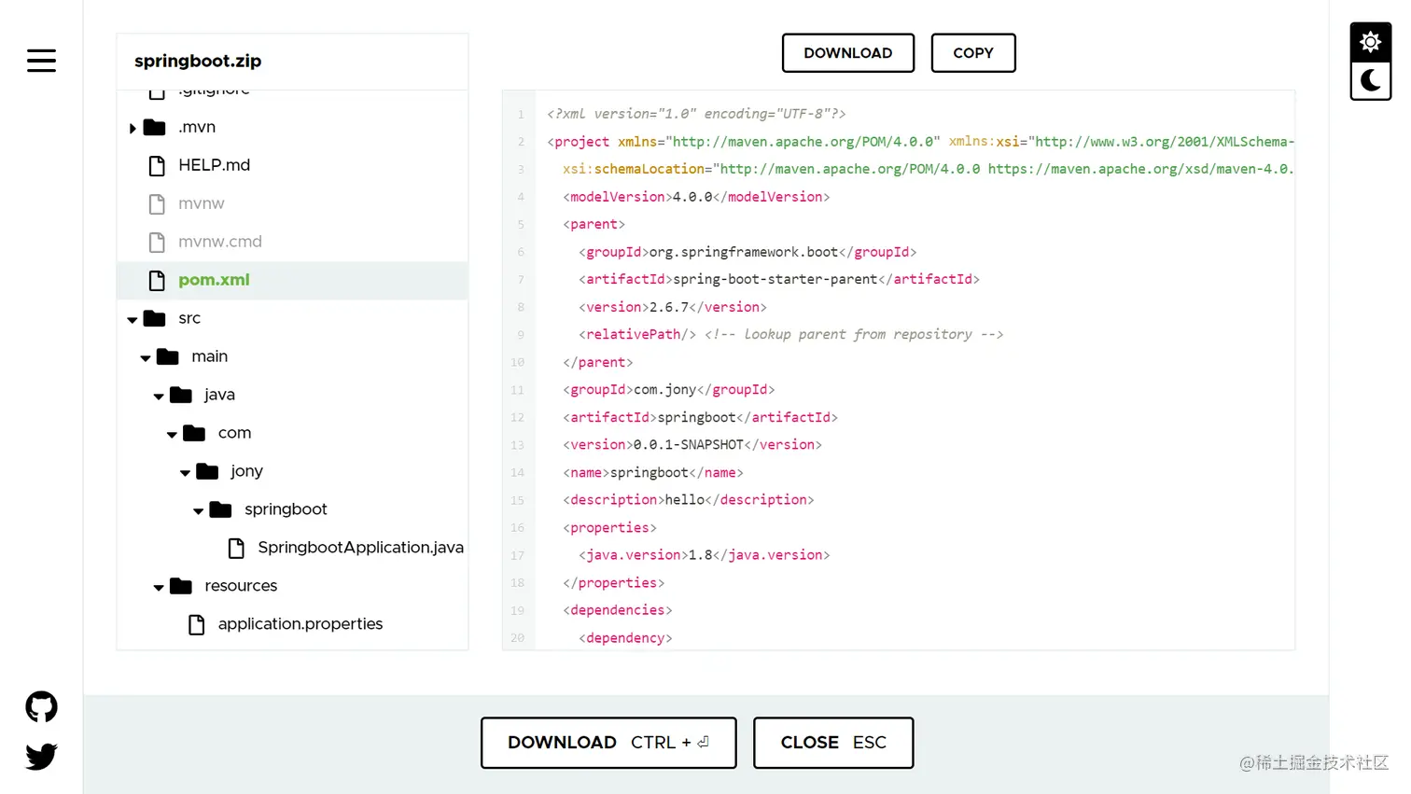Select the main folder label
1411x794 pixels.
[210, 356]
